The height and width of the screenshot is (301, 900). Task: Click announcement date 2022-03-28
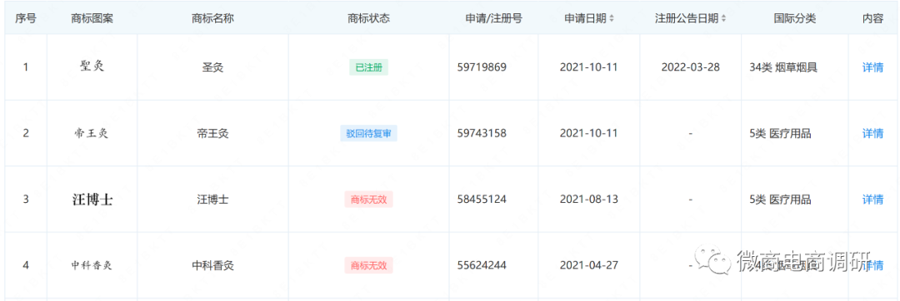691,67
